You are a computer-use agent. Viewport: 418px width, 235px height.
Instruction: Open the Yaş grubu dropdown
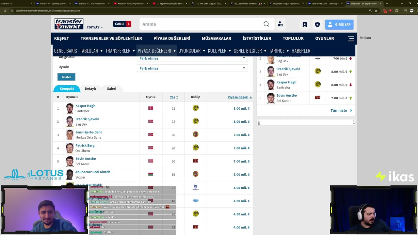[192, 58]
